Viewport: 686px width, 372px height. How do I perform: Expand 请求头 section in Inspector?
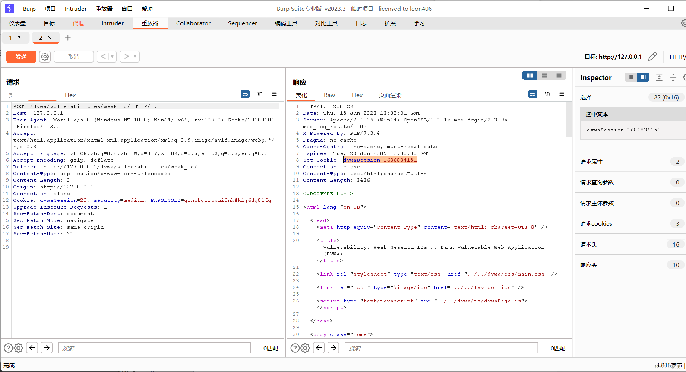(630, 244)
